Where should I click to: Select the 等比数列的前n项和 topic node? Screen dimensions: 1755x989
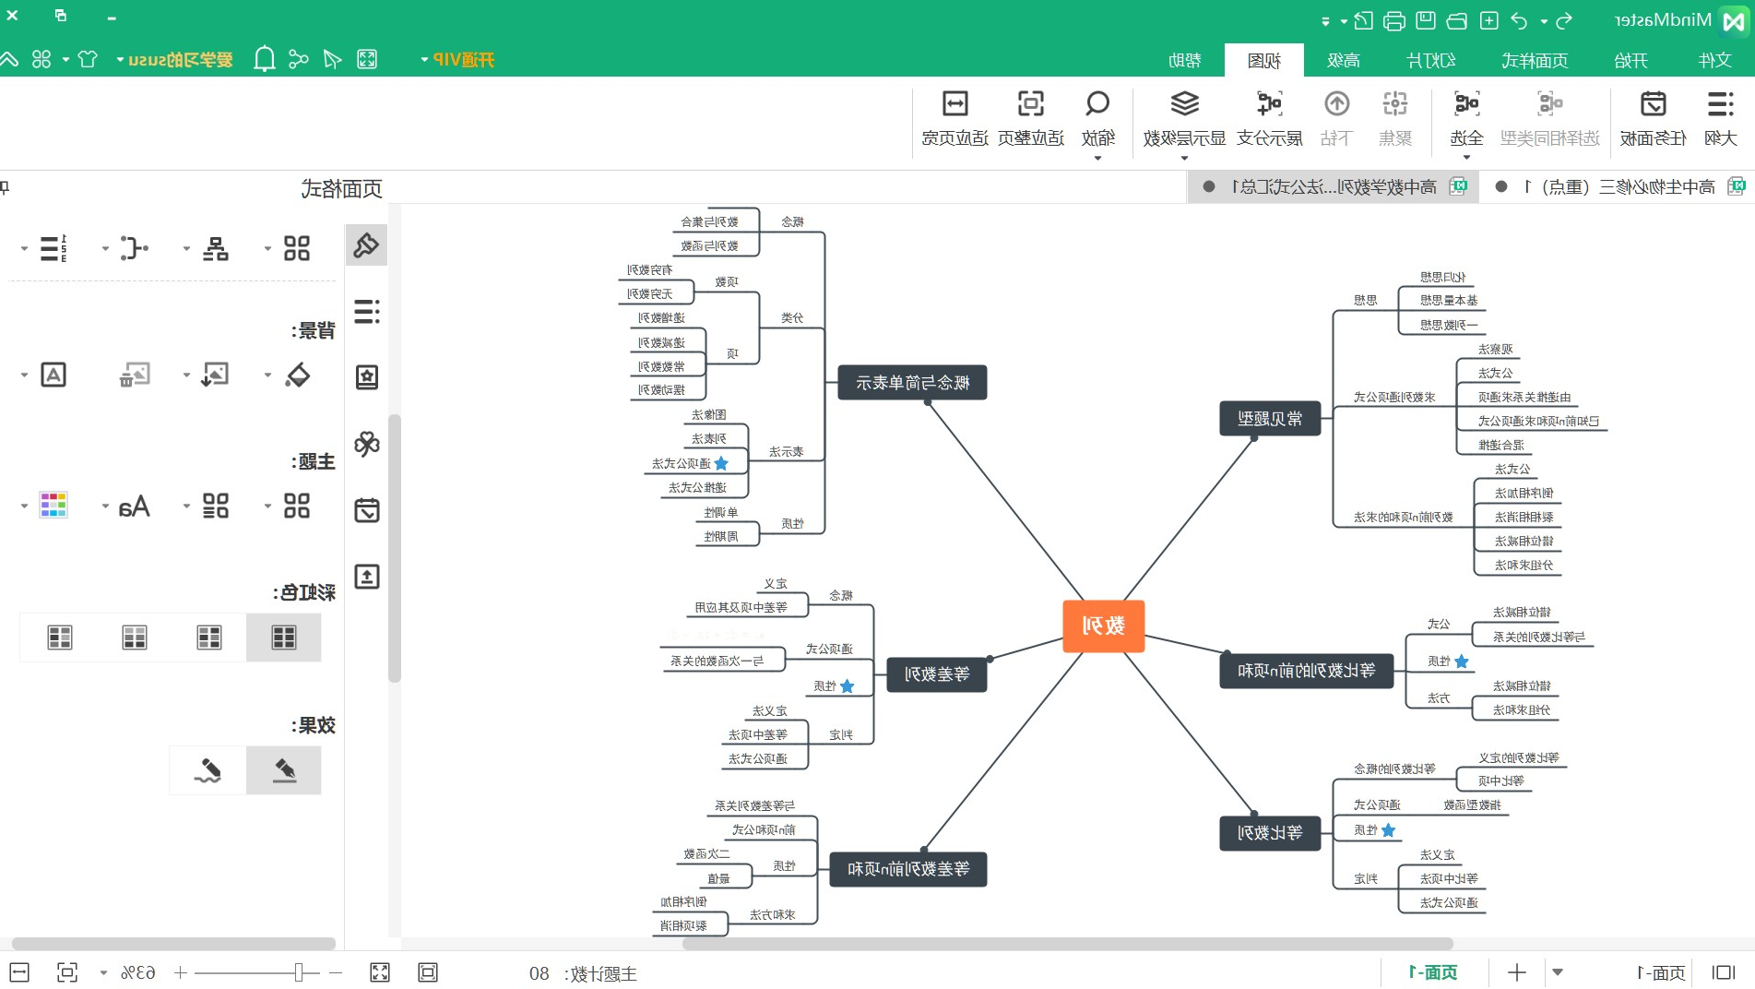pos(1306,671)
